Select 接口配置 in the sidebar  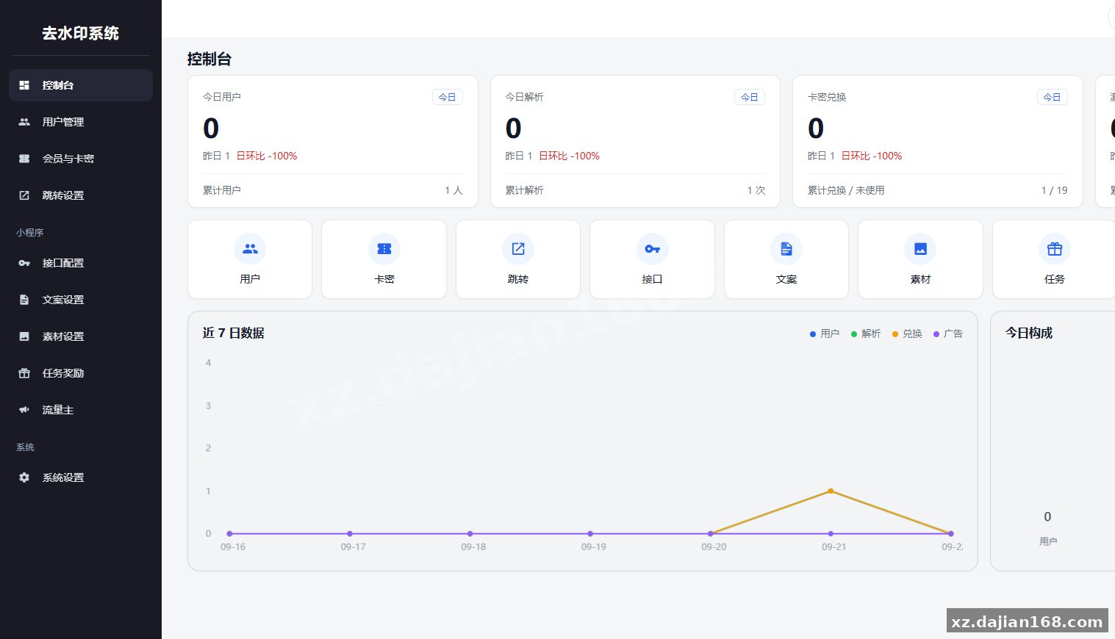coord(81,263)
